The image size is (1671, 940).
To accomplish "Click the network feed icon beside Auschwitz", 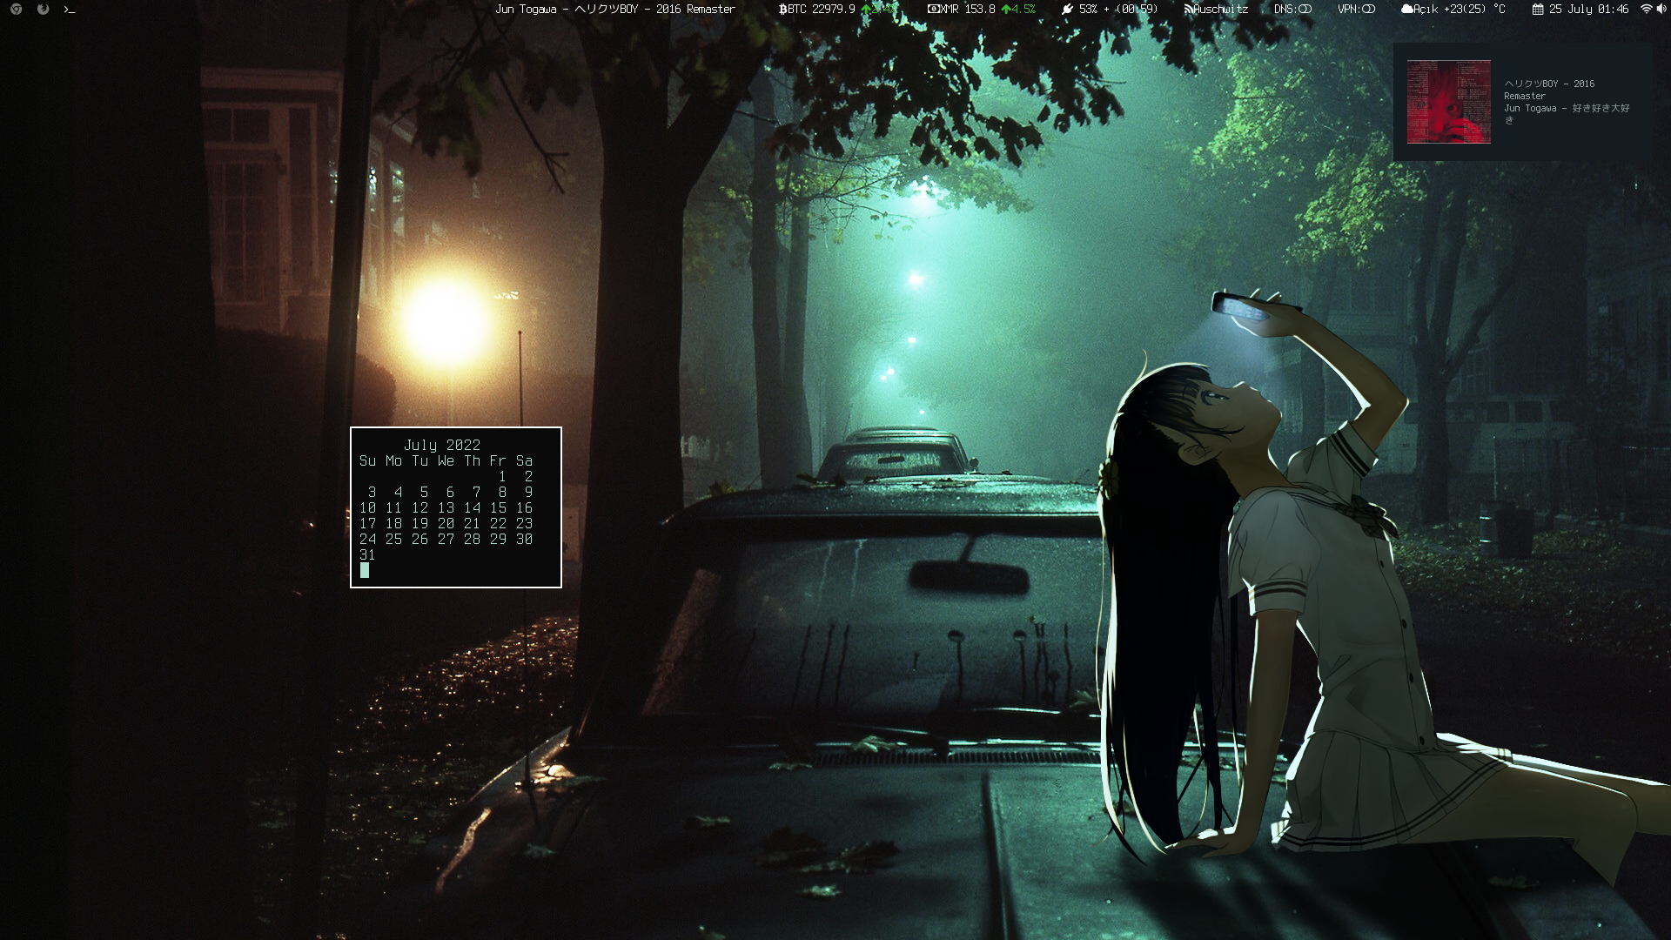I will point(1189,9).
